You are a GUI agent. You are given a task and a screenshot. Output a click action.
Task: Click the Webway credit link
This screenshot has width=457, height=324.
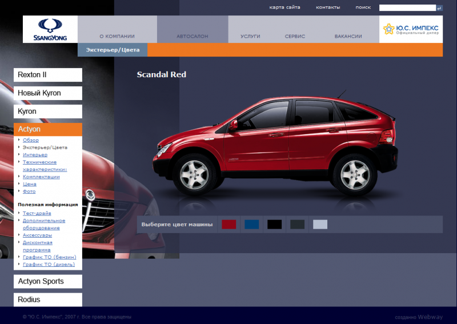coord(430,317)
